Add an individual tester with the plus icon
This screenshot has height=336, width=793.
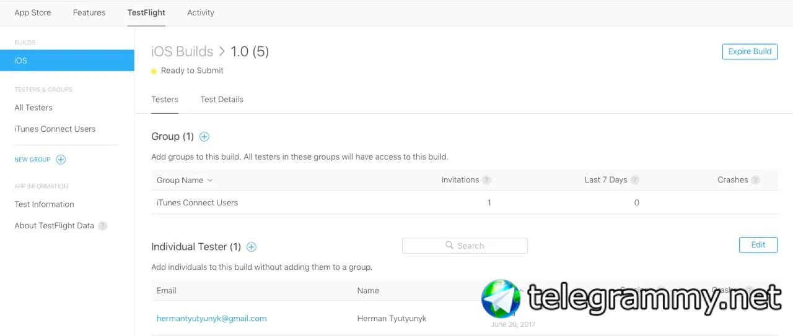pyautogui.click(x=252, y=247)
